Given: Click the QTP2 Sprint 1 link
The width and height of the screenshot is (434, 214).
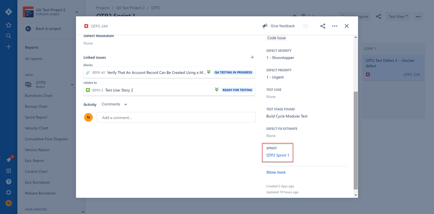Looking at the screenshot, I should tap(278, 155).
